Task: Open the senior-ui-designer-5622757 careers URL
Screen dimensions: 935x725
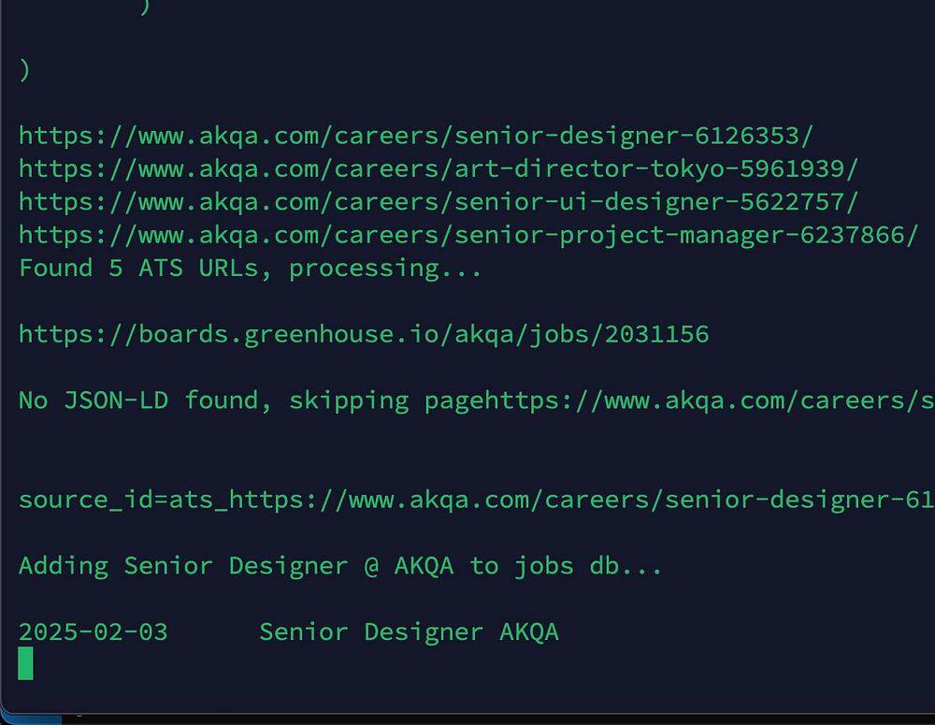Action: [x=439, y=202]
